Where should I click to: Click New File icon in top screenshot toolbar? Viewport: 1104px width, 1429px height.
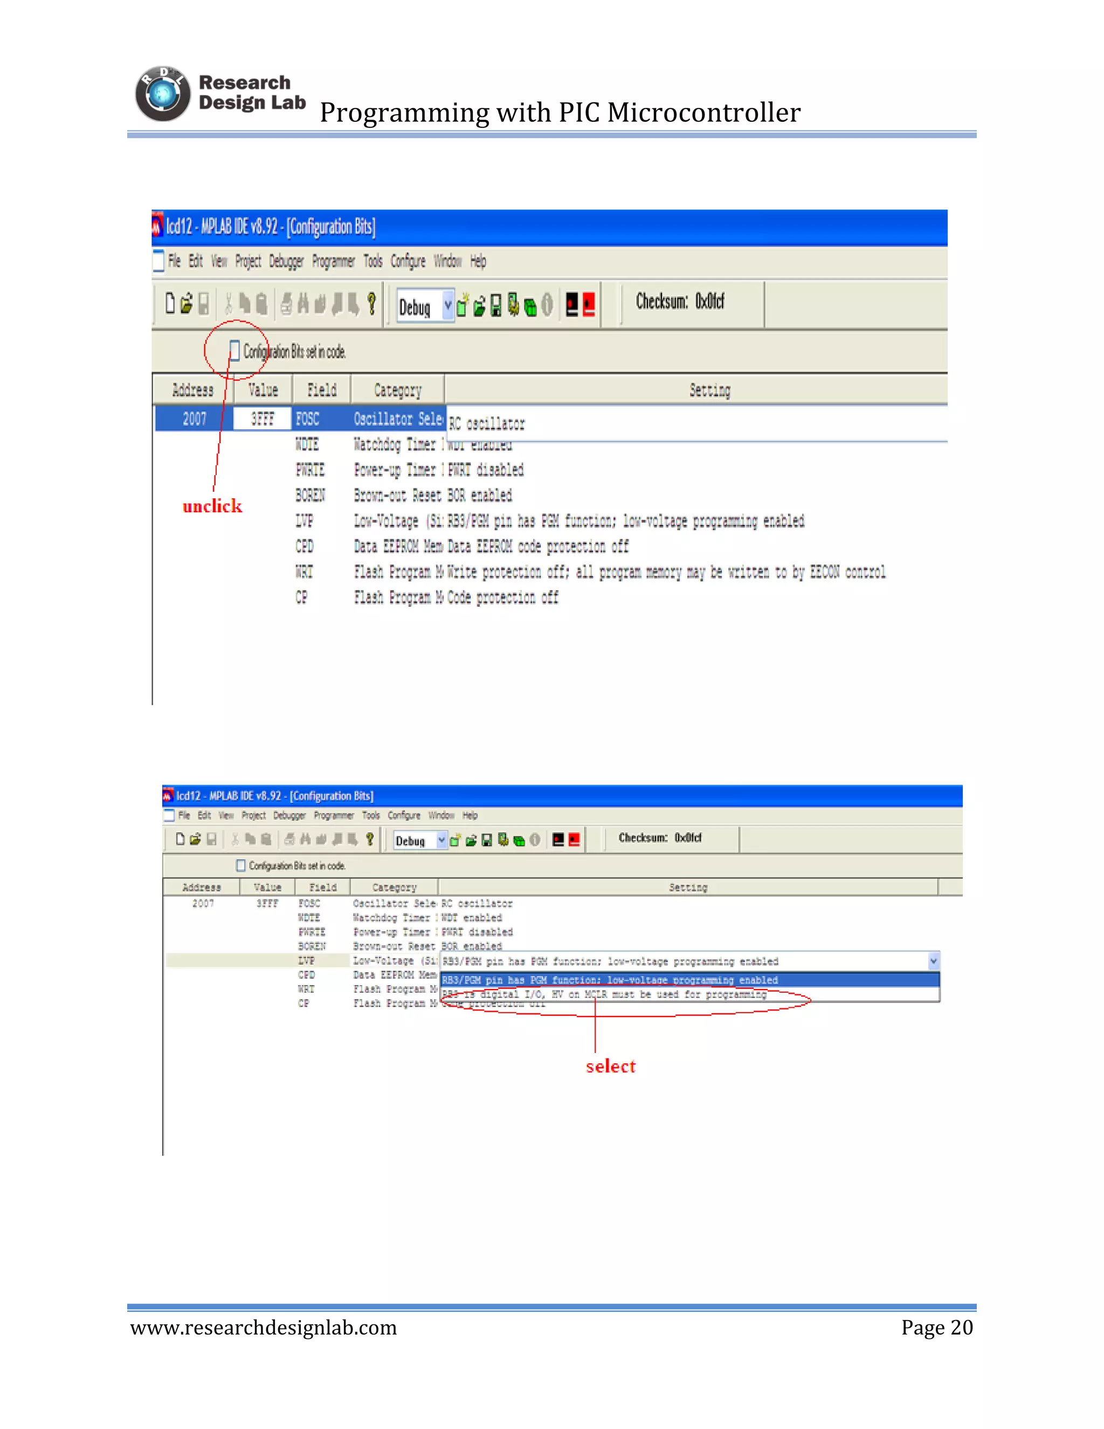[170, 304]
